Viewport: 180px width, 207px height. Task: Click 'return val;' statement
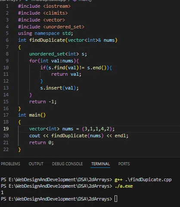[x=66, y=74]
